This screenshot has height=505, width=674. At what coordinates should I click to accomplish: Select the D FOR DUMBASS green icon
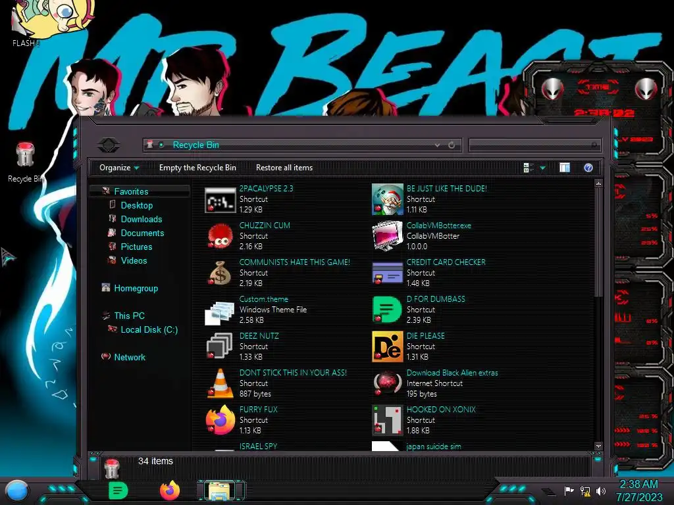coord(387,309)
